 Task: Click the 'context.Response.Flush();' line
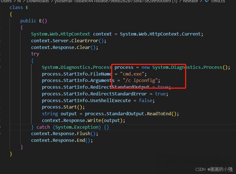tap(65, 133)
